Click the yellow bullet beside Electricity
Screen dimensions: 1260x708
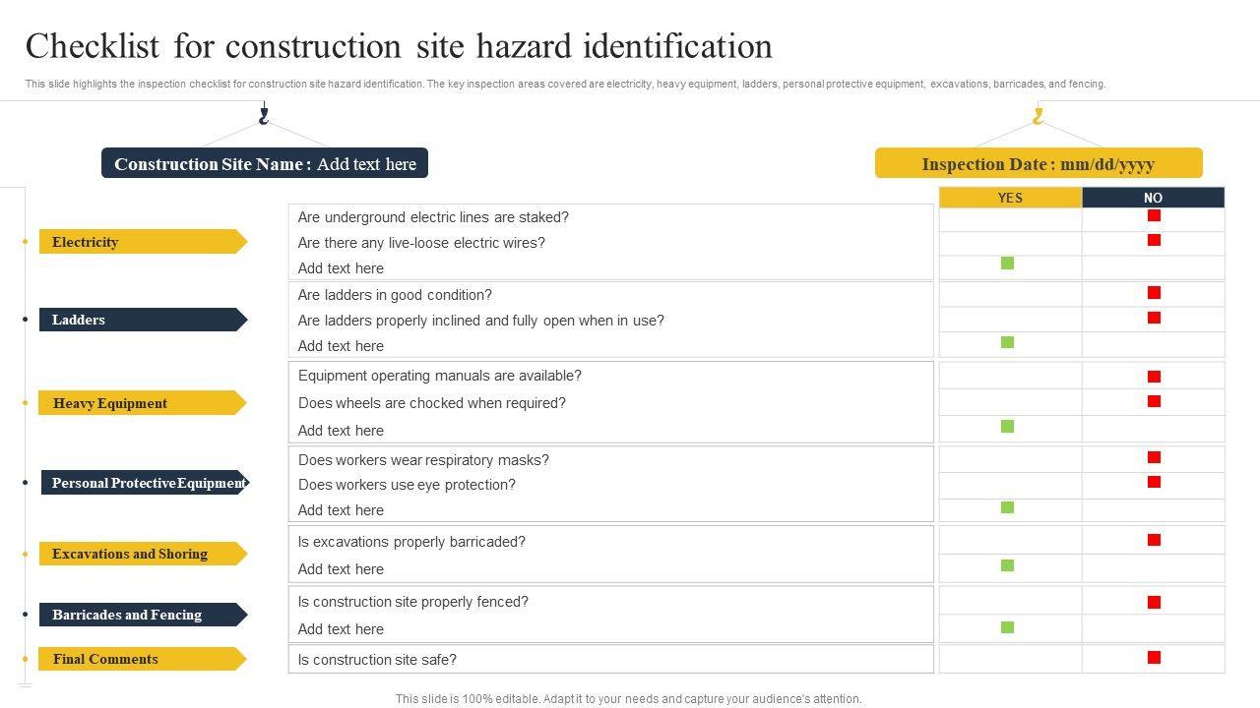click(25, 242)
